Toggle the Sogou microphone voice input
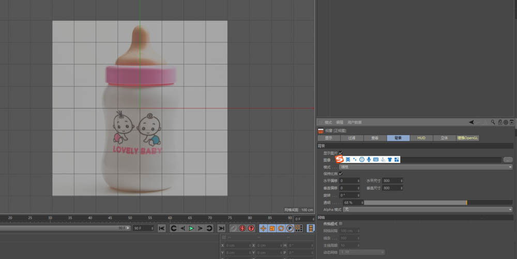 point(369,160)
